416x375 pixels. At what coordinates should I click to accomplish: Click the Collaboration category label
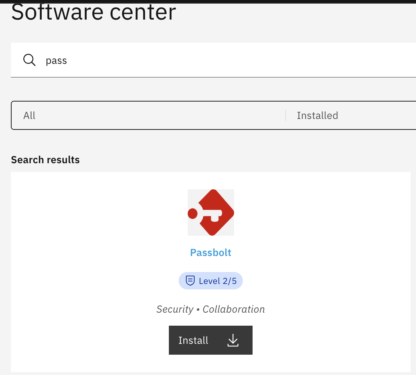click(234, 309)
